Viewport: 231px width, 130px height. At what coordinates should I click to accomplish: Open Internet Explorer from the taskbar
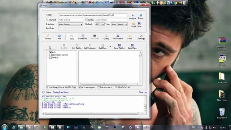pos(14,127)
